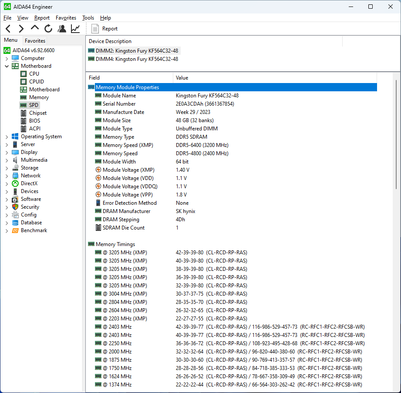
Task: Open the Tools menu
Action: pos(88,18)
